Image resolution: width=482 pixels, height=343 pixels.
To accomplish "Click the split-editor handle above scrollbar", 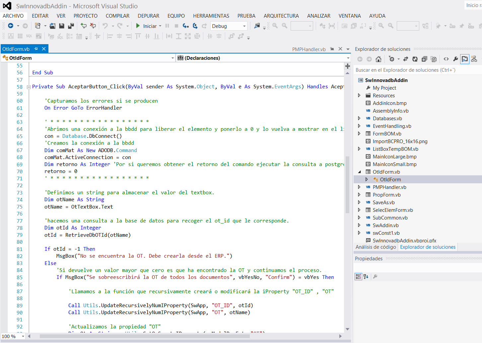I will point(348,66).
